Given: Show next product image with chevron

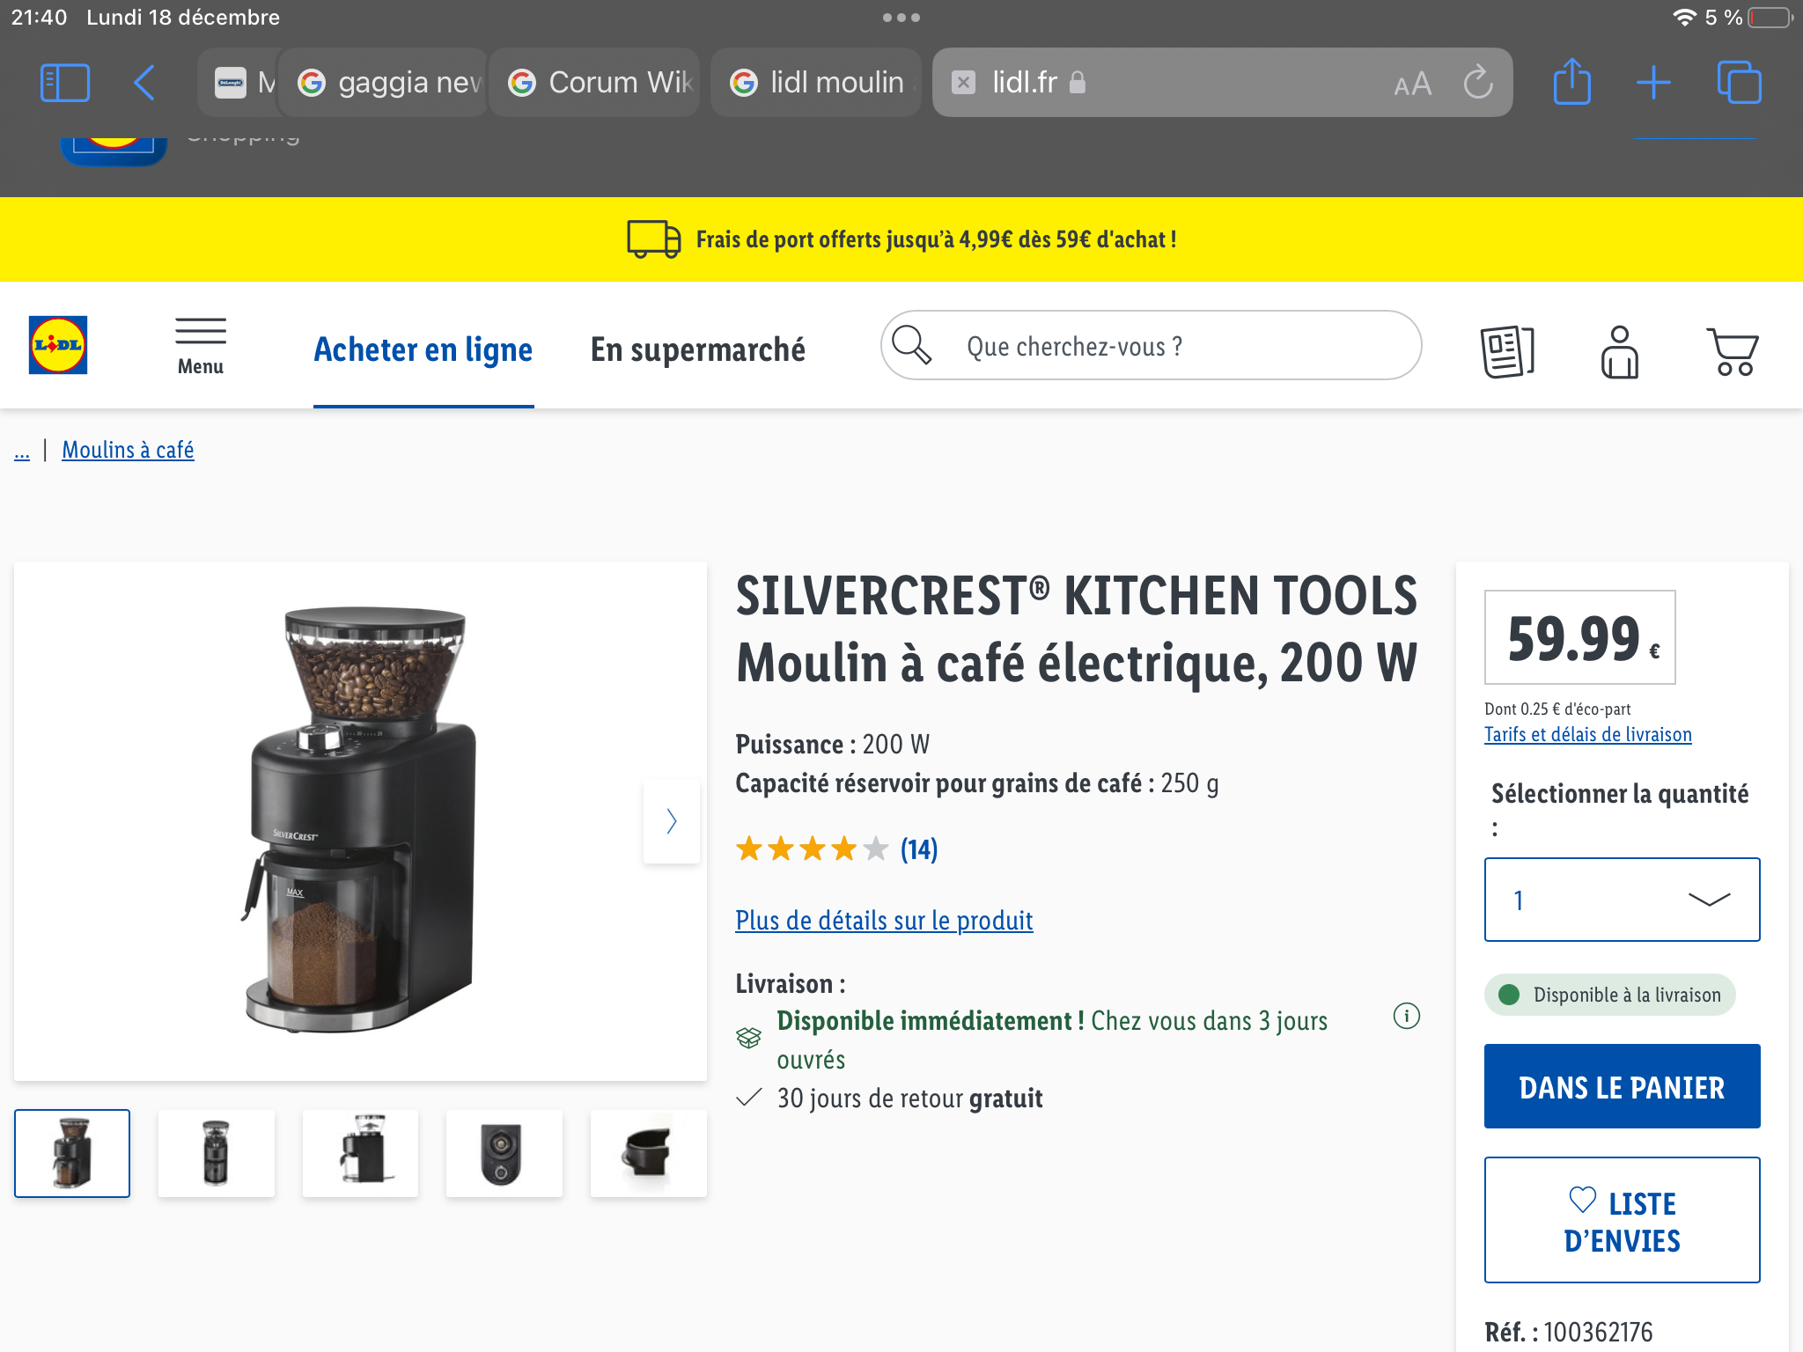Looking at the screenshot, I should coord(672,821).
